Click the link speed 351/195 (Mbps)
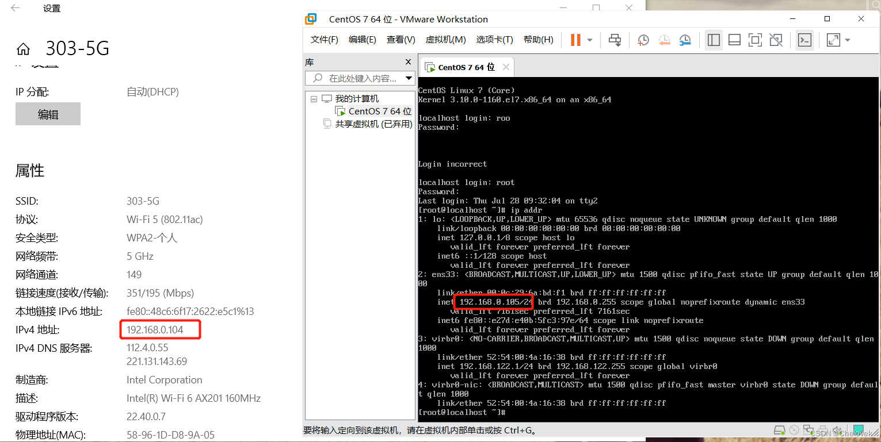The image size is (881, 442). point(161,293)
